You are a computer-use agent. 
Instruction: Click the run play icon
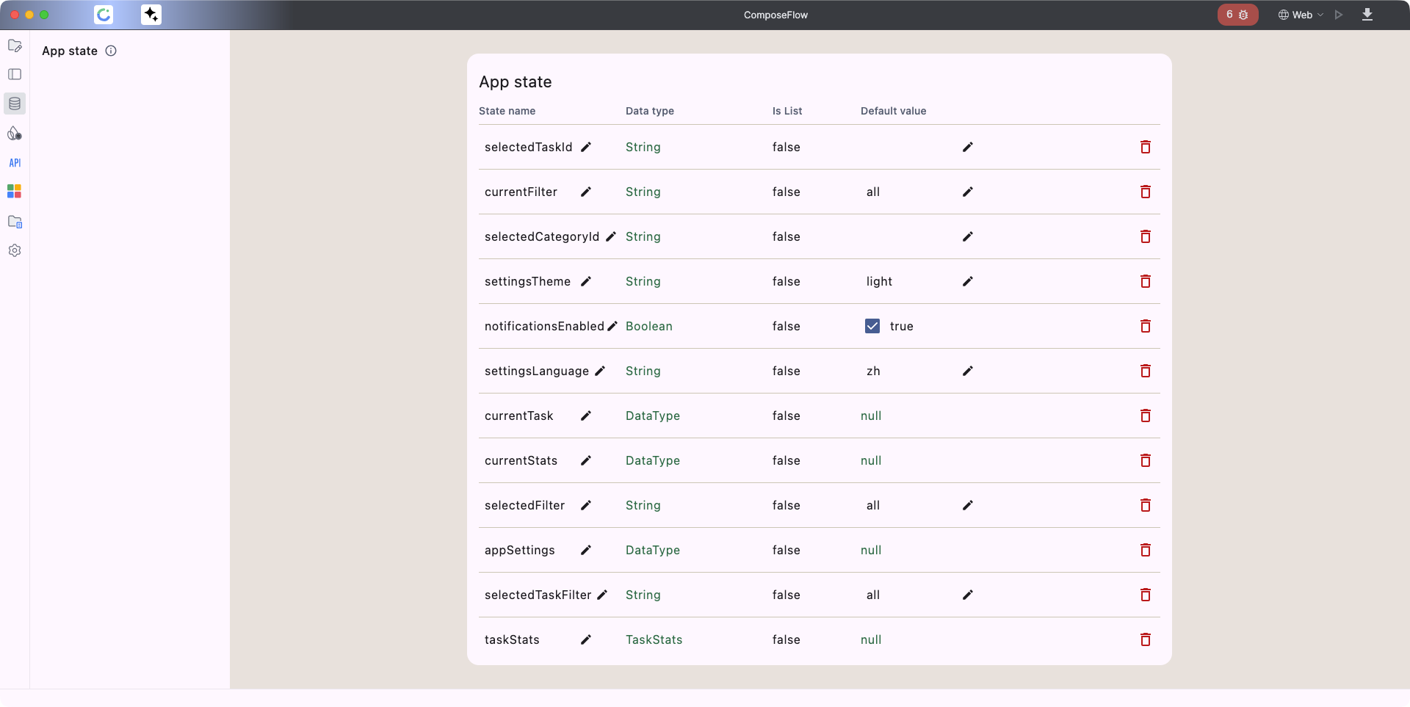(x=1339, y=15)
